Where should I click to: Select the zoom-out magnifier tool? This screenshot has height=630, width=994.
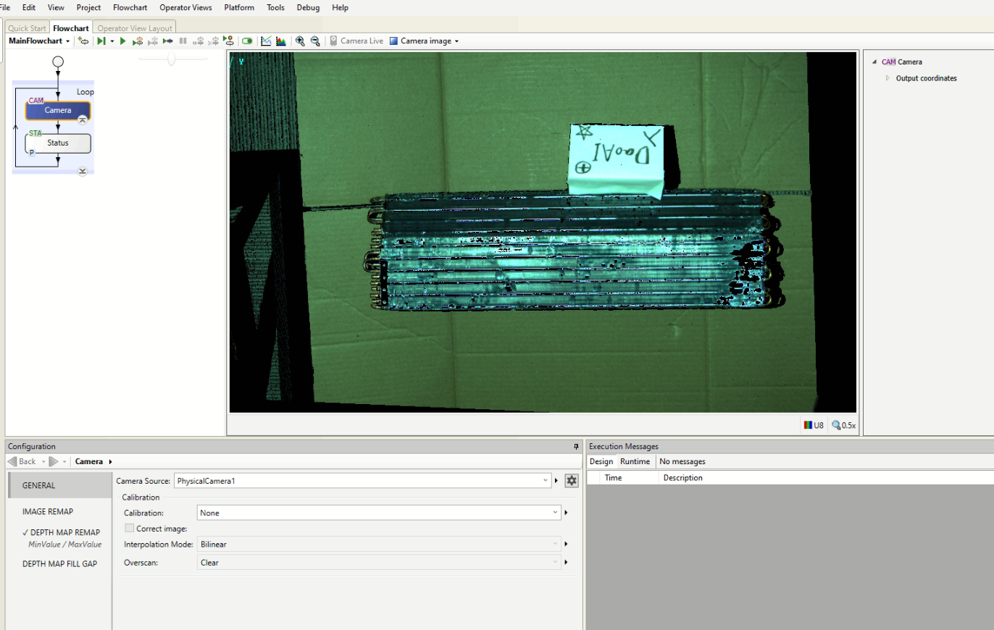click(x=314, y=41)
